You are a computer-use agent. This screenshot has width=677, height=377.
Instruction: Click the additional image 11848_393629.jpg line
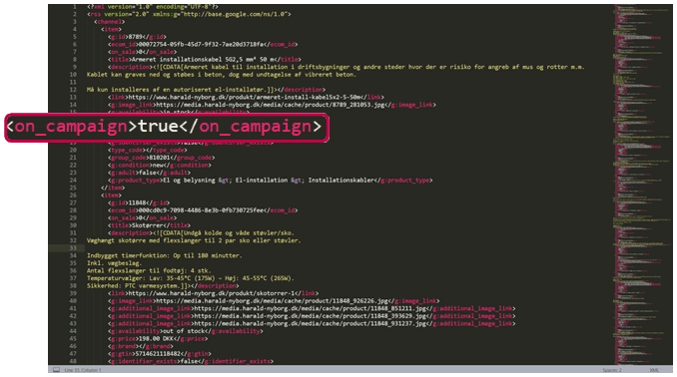(312, 316)
